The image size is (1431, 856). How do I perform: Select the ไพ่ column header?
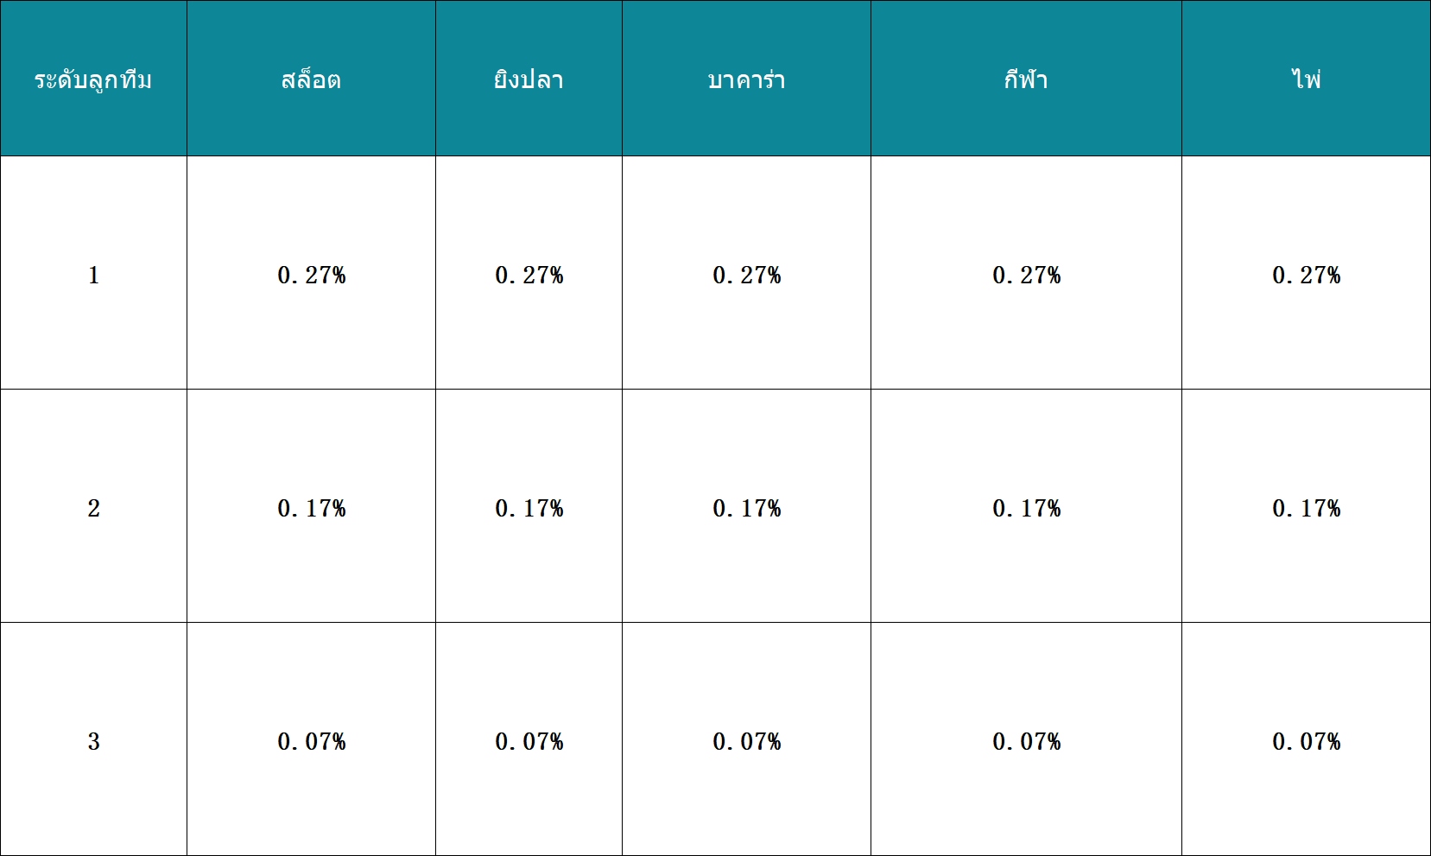(1306, 79)
